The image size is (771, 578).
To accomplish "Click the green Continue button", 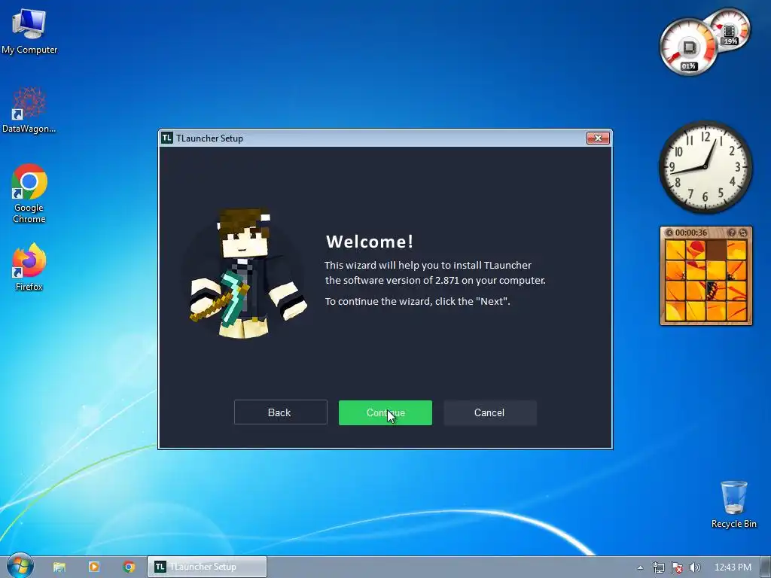I will coord(385,413).
